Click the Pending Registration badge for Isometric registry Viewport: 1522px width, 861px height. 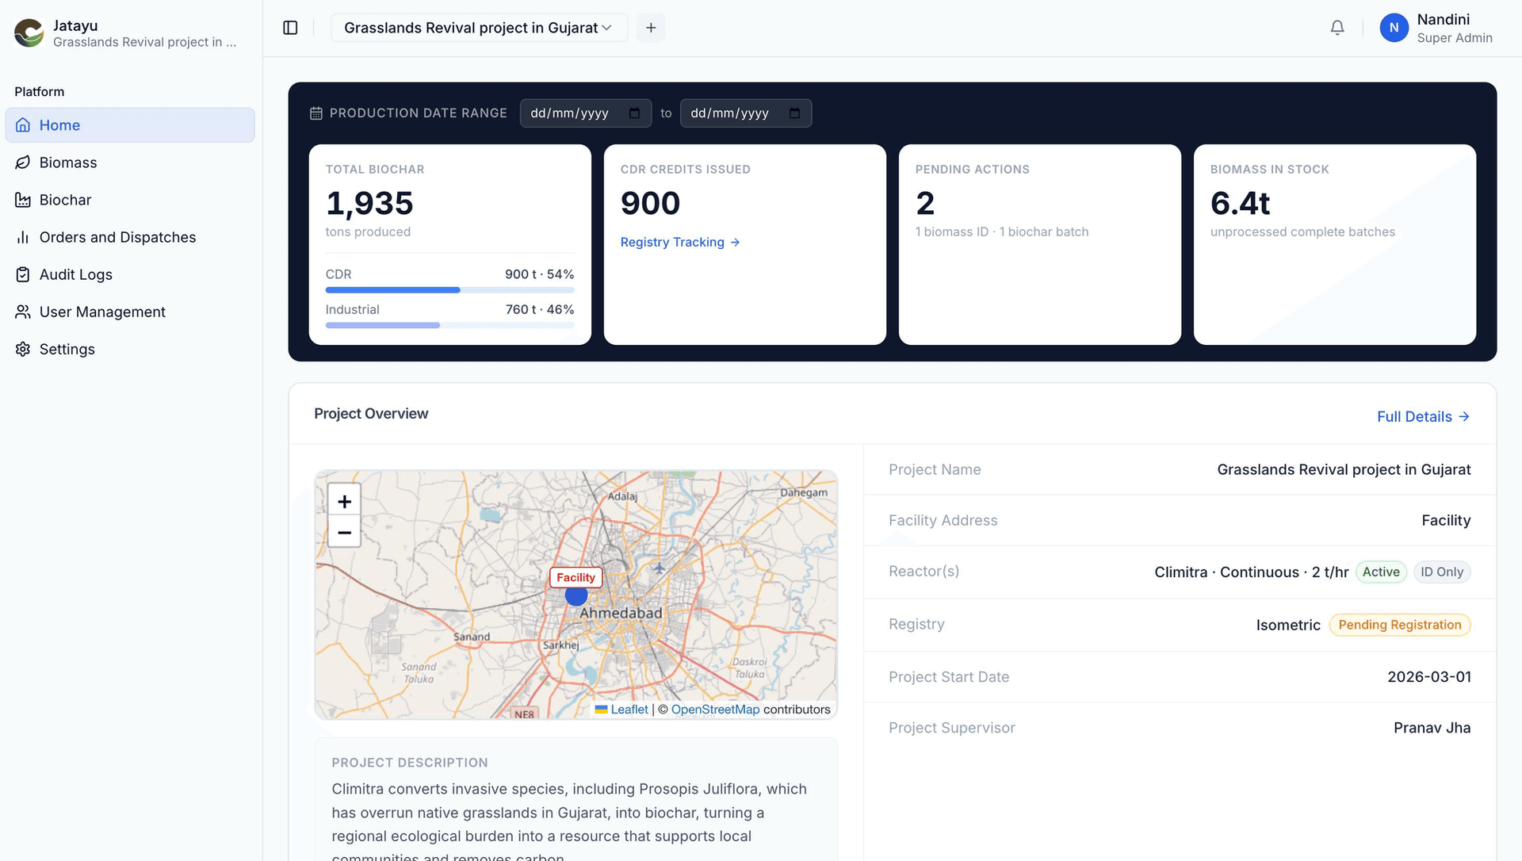tap(1400, 625)
